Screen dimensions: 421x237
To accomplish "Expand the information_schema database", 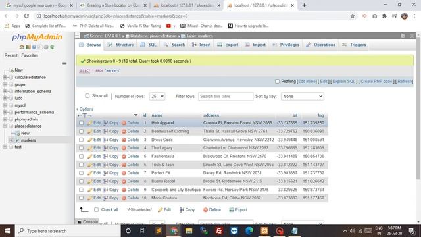I will coord(5,91).
